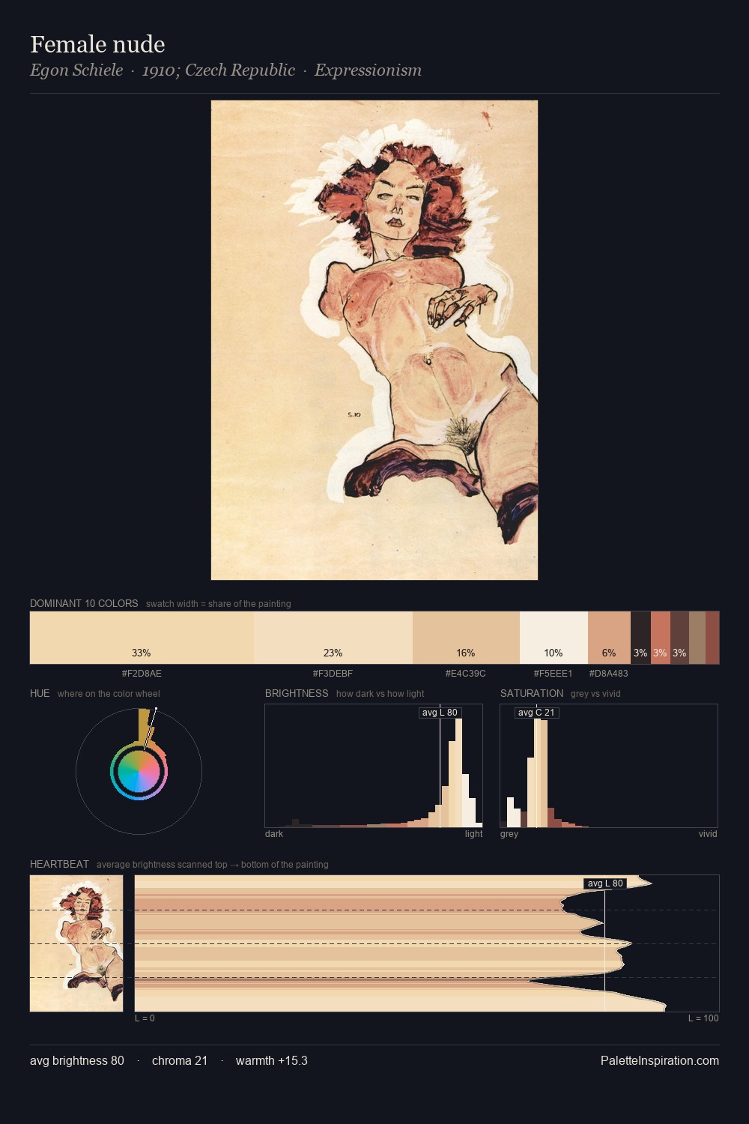Screen dimensions: 749x1124
Task: Click the 'HEARTBEAT' section heading
Action: [x=59, y=864]
